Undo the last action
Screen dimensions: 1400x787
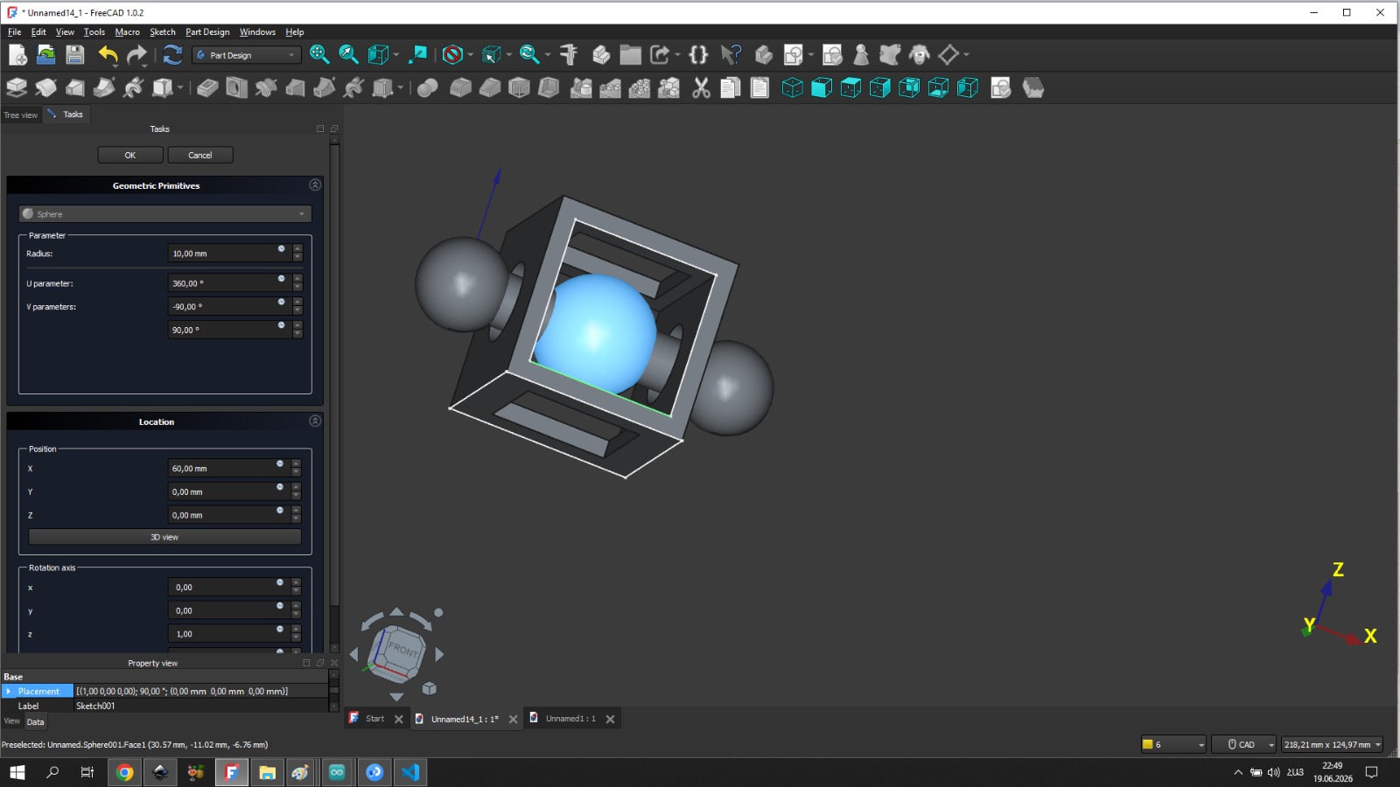pyautogui.click(x=108, y=55)
